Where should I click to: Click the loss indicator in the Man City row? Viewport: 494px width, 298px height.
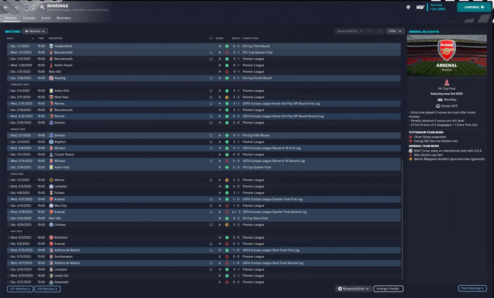[227, 206]
